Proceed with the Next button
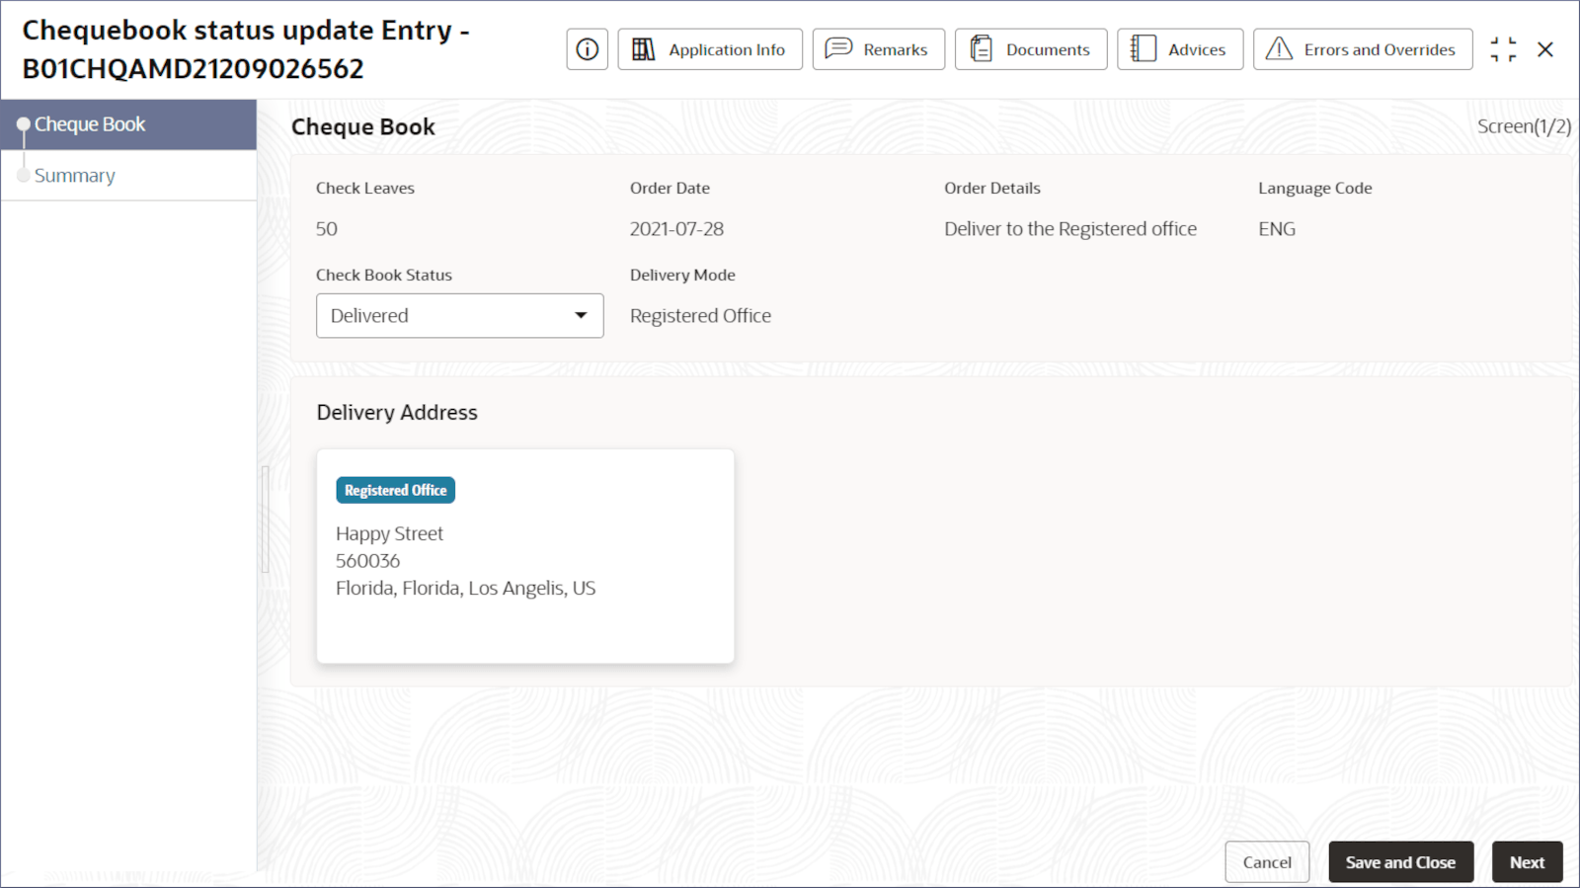This screenshot has height=888, width=1580. click(1527, 862)
